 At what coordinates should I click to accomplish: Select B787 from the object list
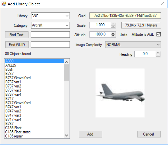click(9, 124)
